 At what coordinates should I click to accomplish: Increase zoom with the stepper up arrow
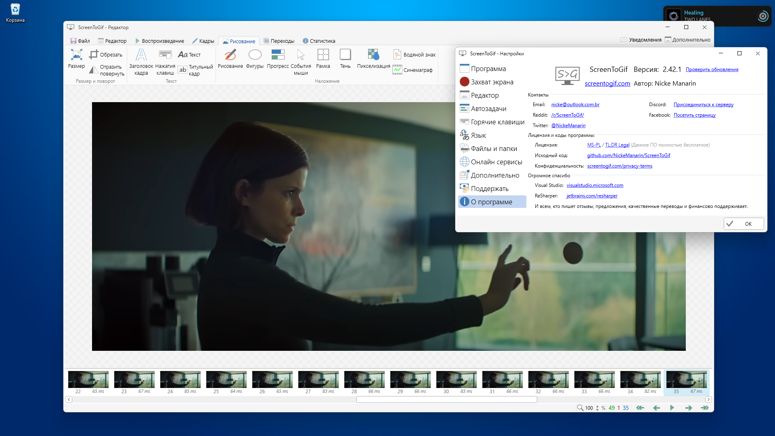[597, 406]
